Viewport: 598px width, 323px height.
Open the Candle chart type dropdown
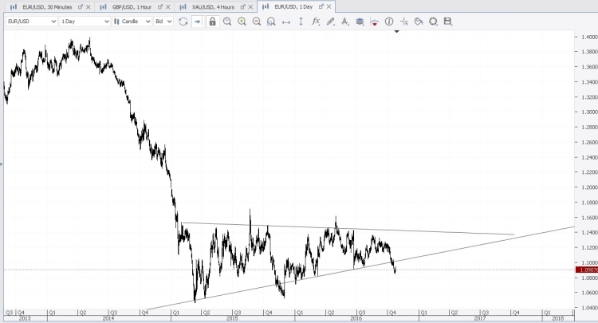click(x=132, y=22)
